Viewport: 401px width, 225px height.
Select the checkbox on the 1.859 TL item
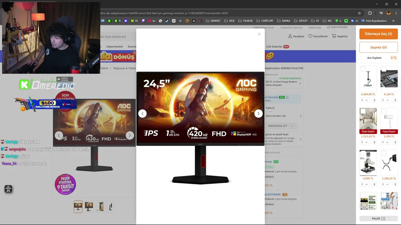click(x=384, y=111)
